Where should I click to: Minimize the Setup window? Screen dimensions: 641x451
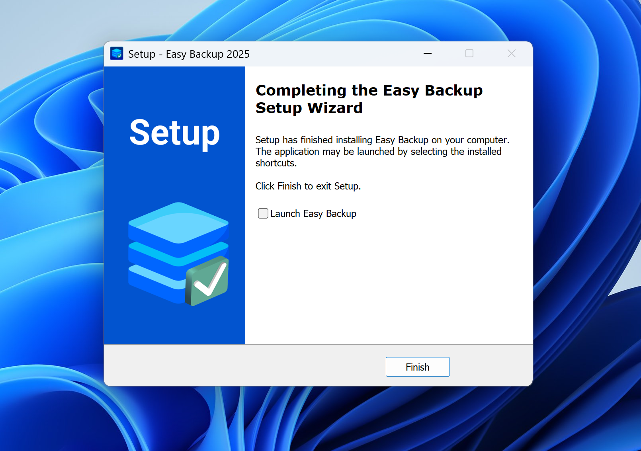(x=428, y=53)
